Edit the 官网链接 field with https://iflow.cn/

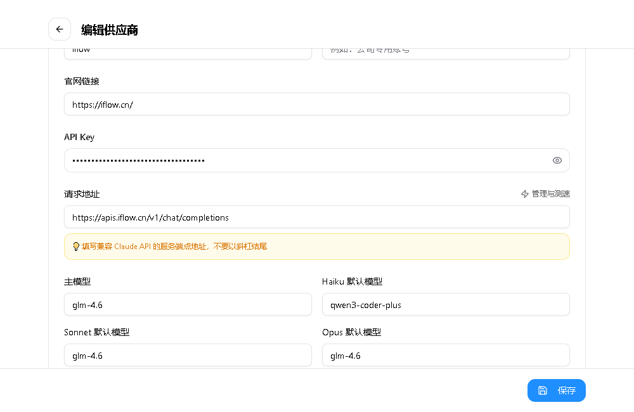point(316,105)
